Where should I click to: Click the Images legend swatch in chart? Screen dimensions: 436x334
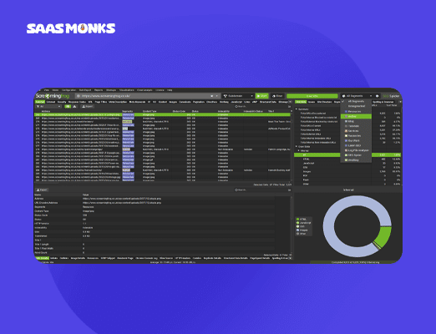click(297, 230)
